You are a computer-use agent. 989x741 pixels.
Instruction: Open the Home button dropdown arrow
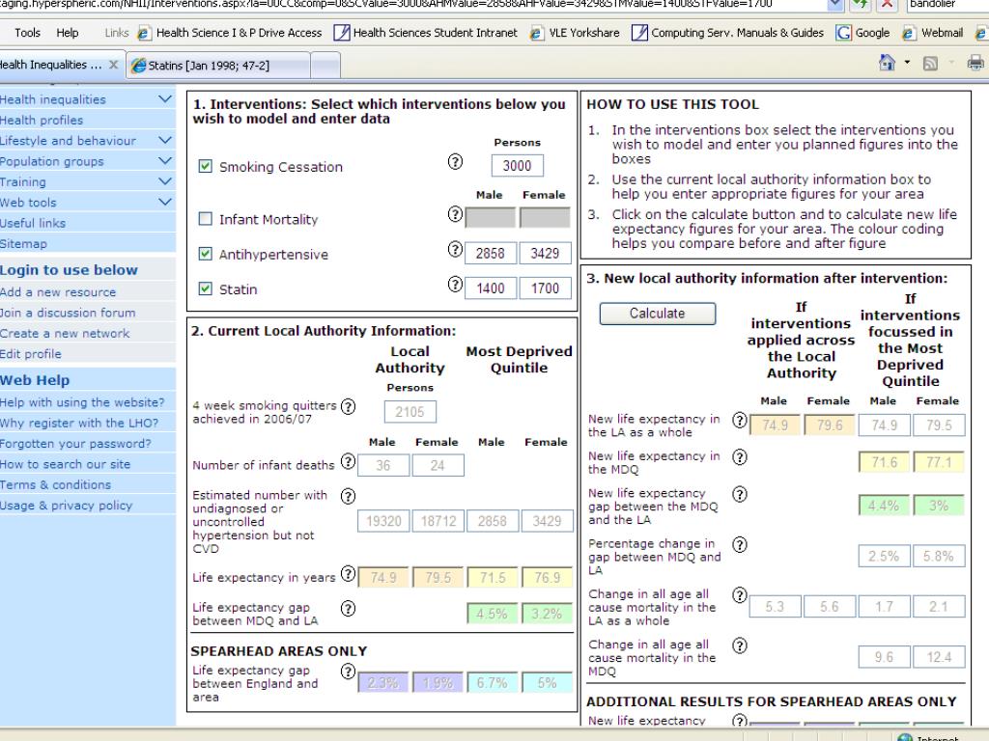tap(907, 63)
